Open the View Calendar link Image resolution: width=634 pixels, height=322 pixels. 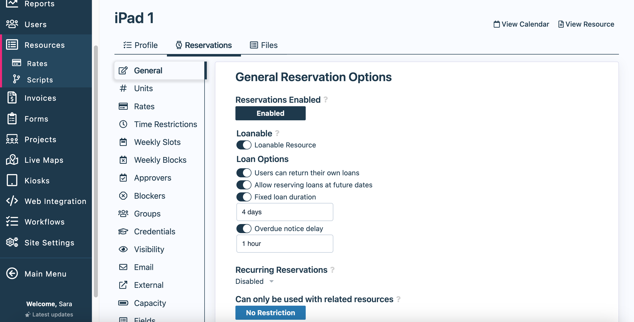[521, 24]
